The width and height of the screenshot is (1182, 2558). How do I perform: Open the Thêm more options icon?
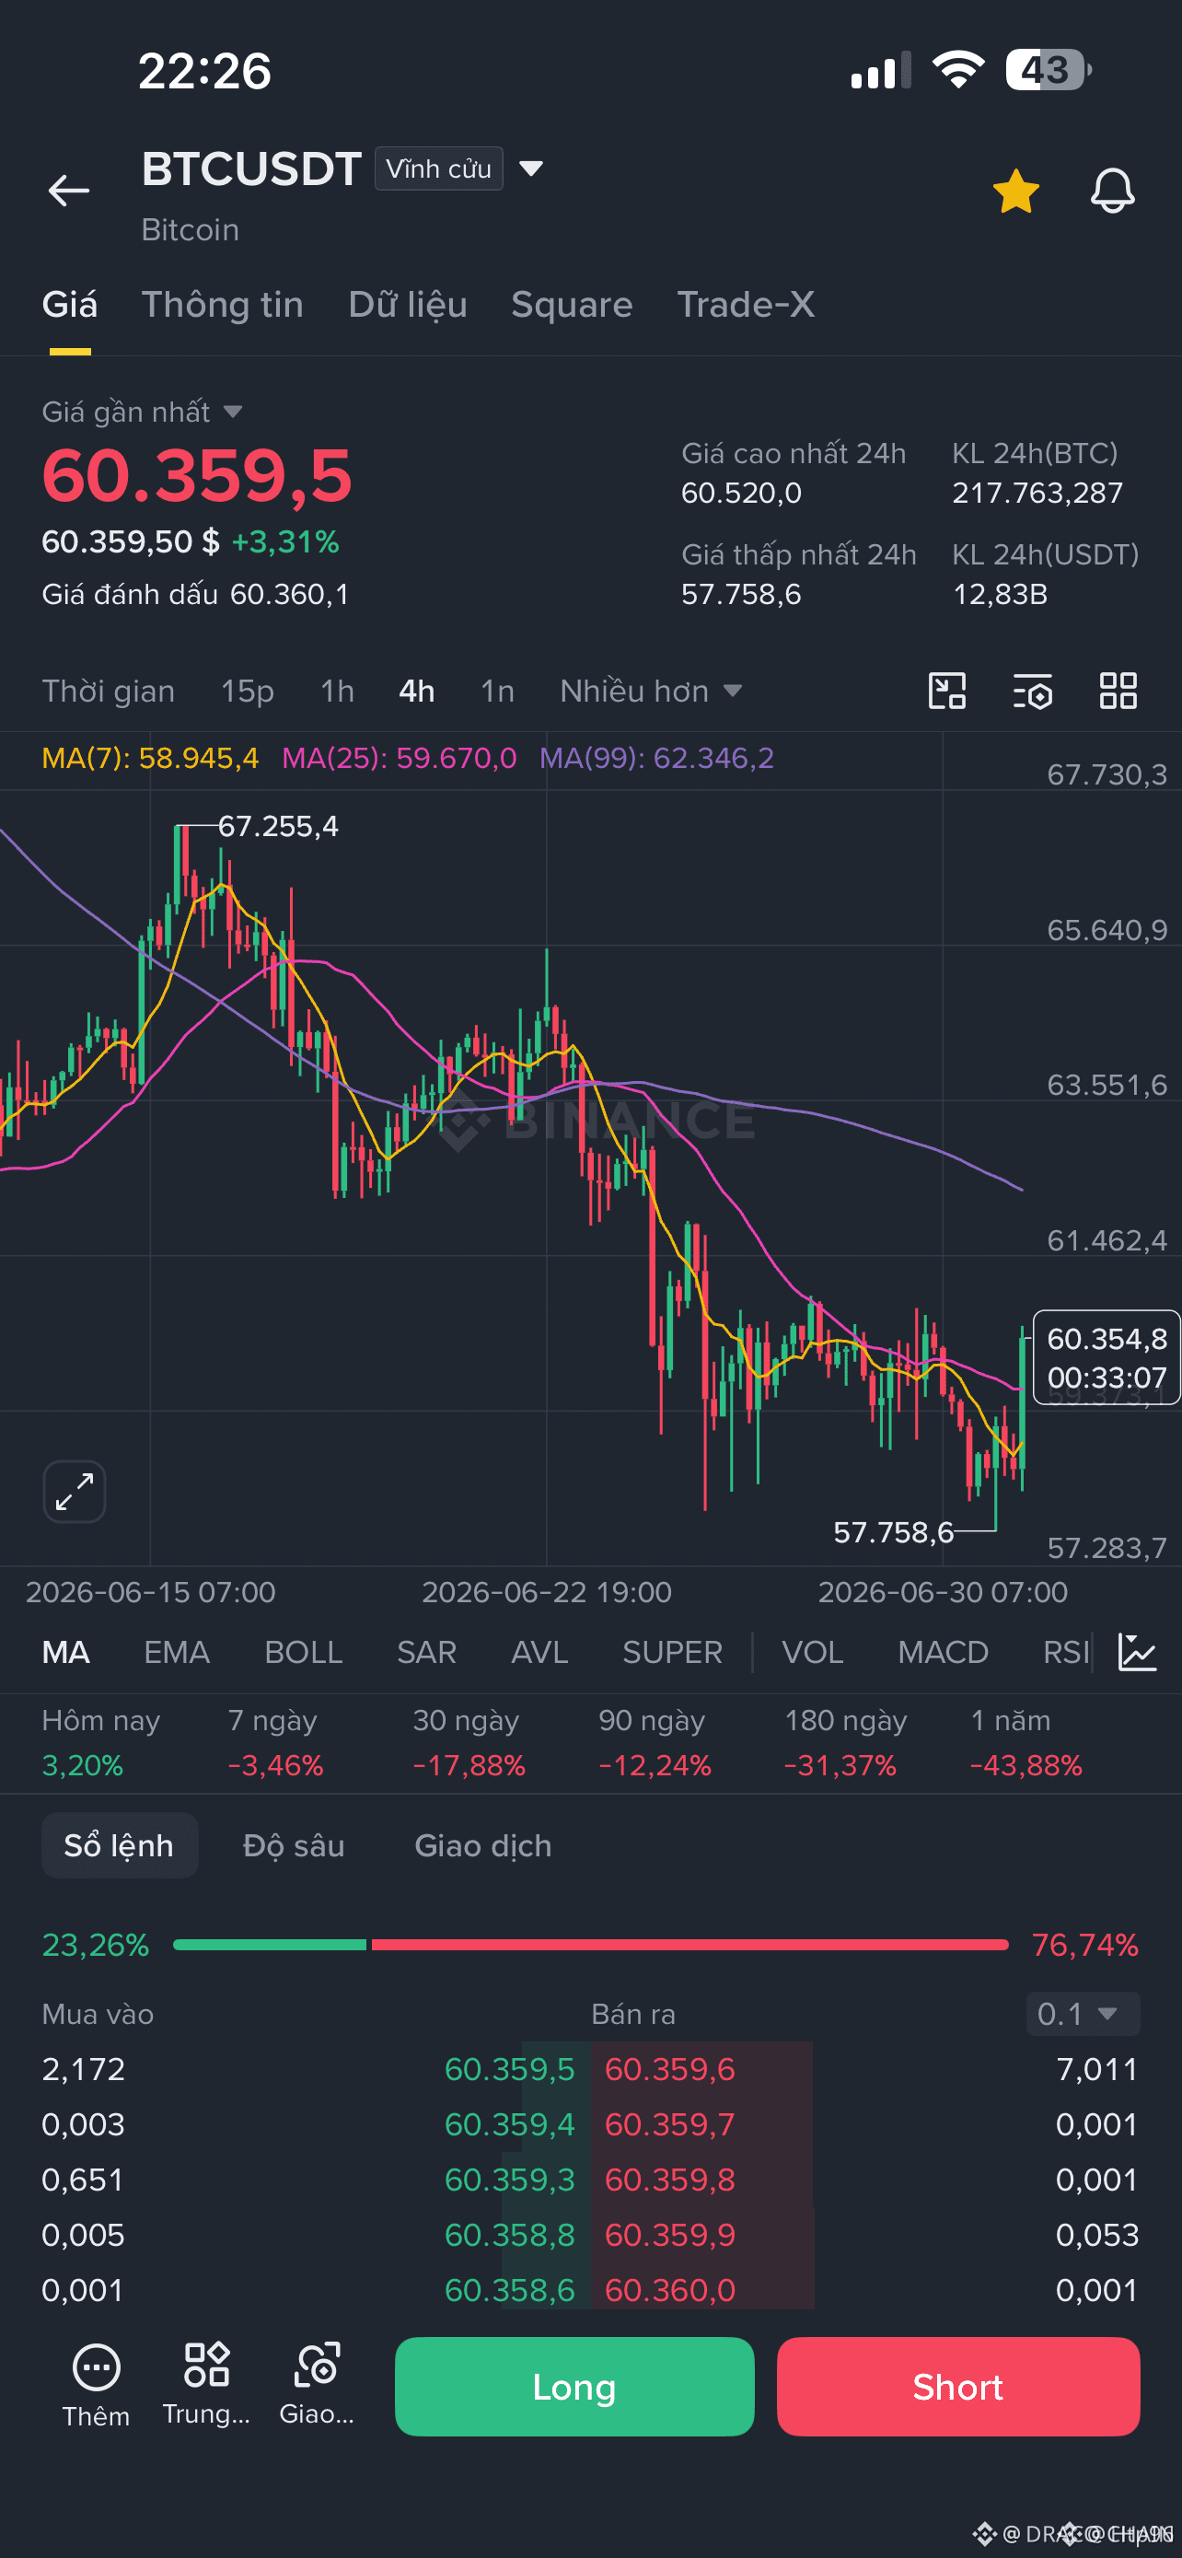click(97, 2386)
